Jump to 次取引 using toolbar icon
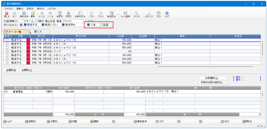The image size is (267, 129). coord(68,14)
